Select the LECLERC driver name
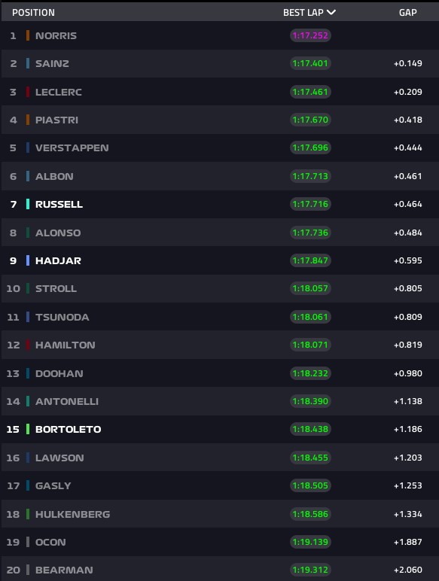This screenshot has height=581, width=439. (x=59, y=92)
